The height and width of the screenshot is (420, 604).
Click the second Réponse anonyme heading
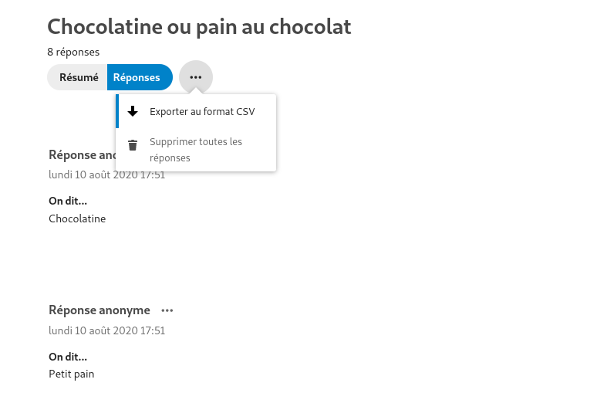100,310
